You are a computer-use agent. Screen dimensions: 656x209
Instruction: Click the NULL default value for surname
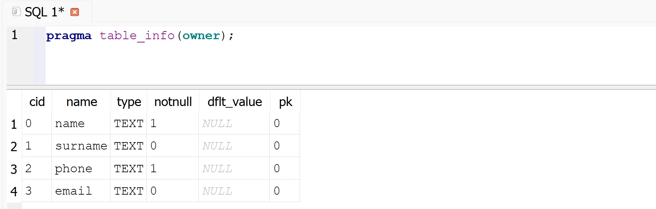coord(217,146)
